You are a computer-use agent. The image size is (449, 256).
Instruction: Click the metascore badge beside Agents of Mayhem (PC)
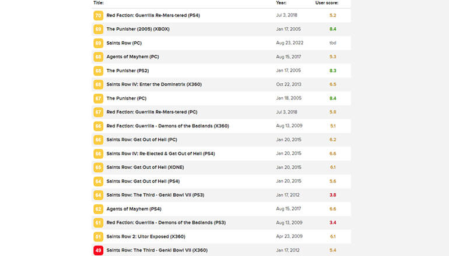[x=98, y=57]
